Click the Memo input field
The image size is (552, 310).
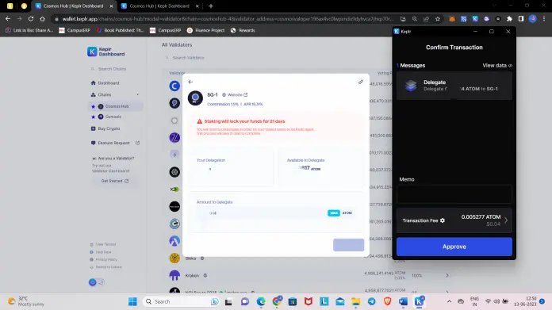454,194
